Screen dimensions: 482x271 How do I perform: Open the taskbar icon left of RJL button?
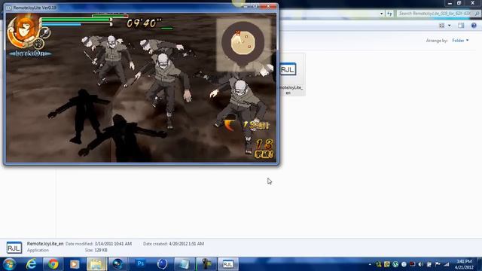[206, 264]
